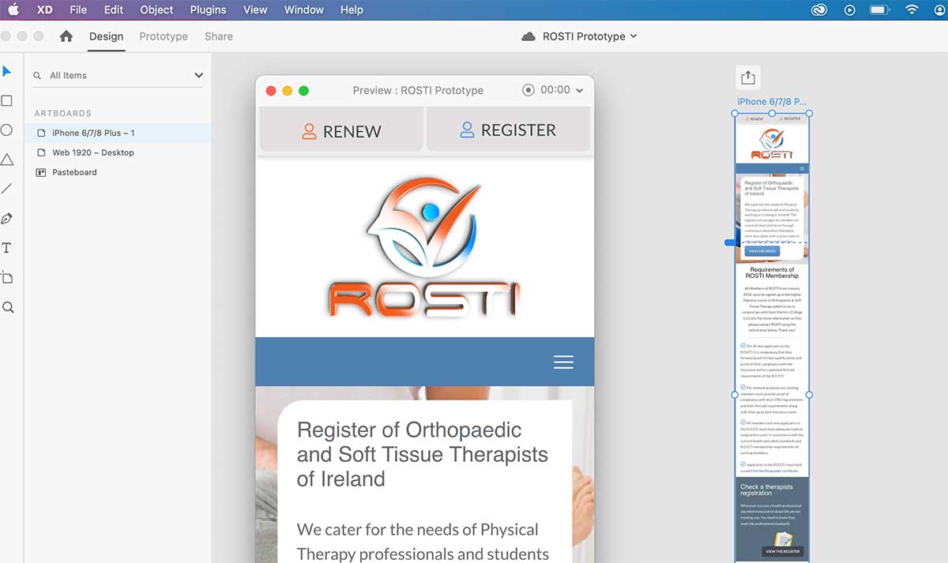Screen dimensions: 948x563
Task: Click the 00:00 recording timer
Action: (x=555, y=90)
